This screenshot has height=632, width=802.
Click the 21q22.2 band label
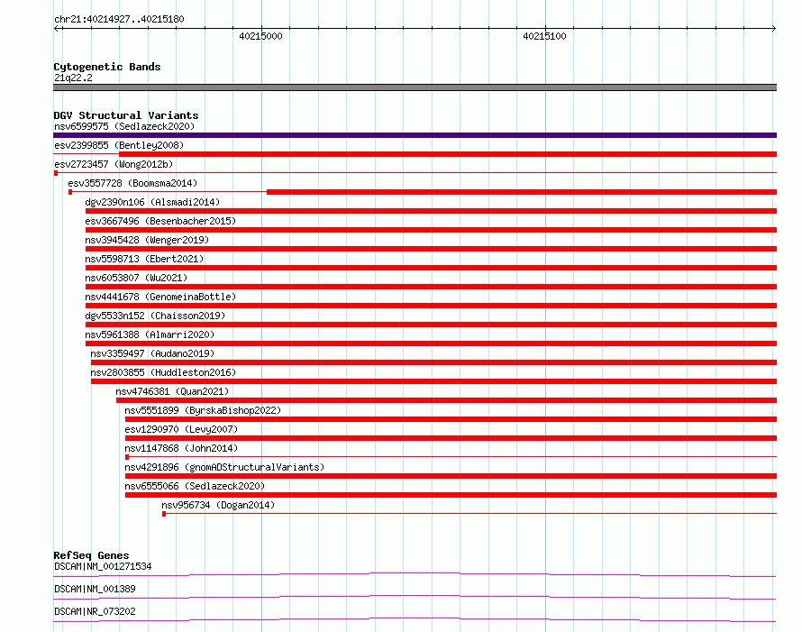(73, 78)
